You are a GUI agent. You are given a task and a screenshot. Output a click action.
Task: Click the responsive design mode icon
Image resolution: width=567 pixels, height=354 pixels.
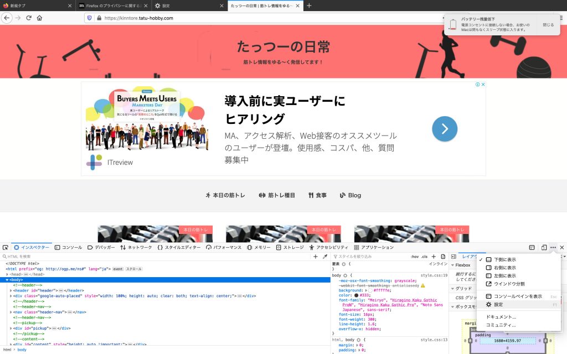(544, 247)
